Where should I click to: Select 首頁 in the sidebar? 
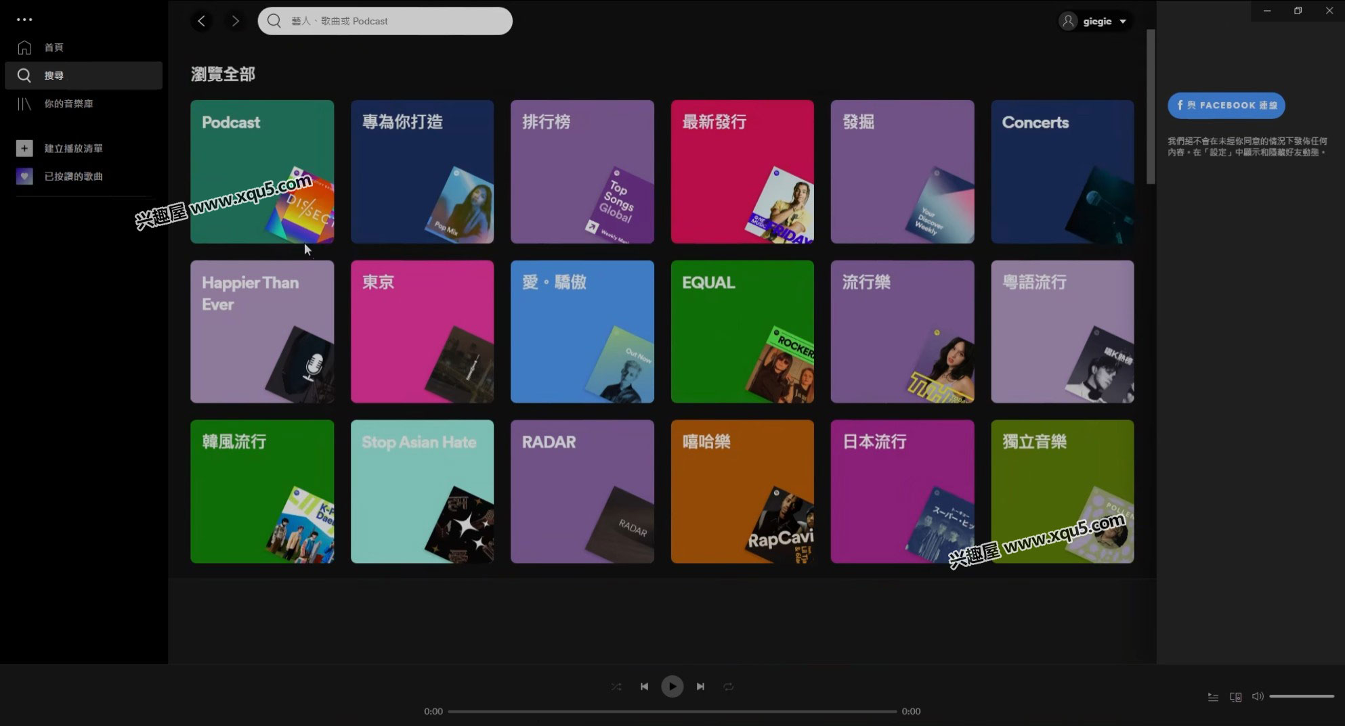click(x=54, y=47)
